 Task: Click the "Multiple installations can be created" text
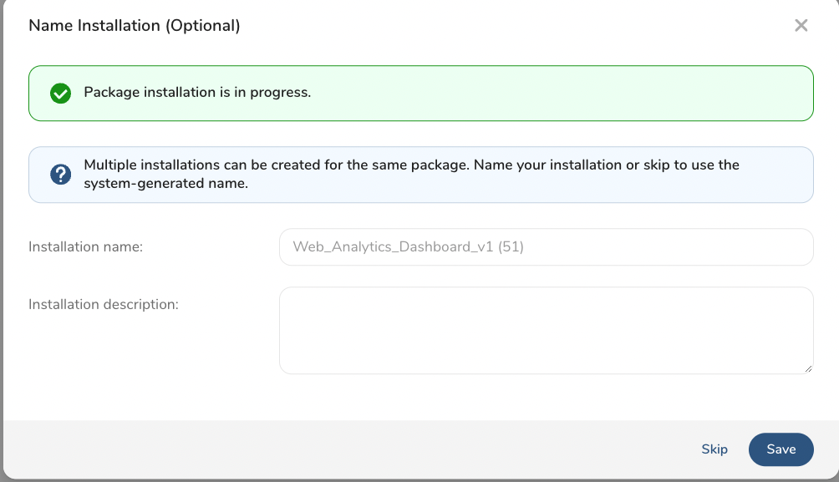coord(276,165)
